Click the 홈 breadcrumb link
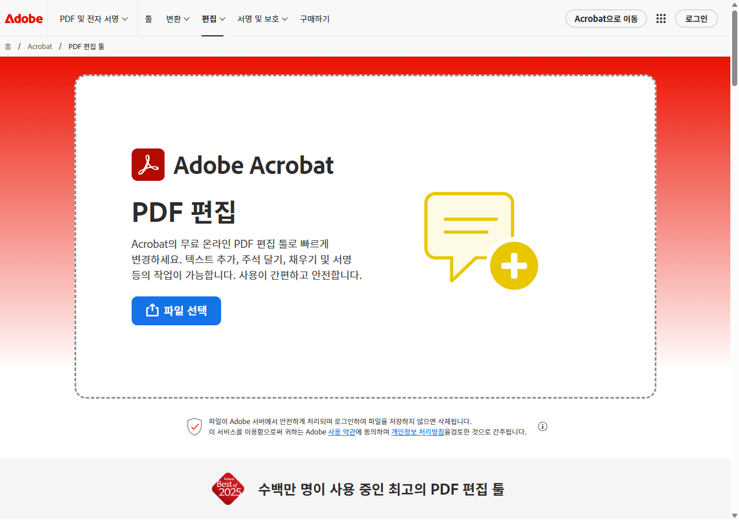739x520 pixels. pyautogui.click(x=8, y=46)
